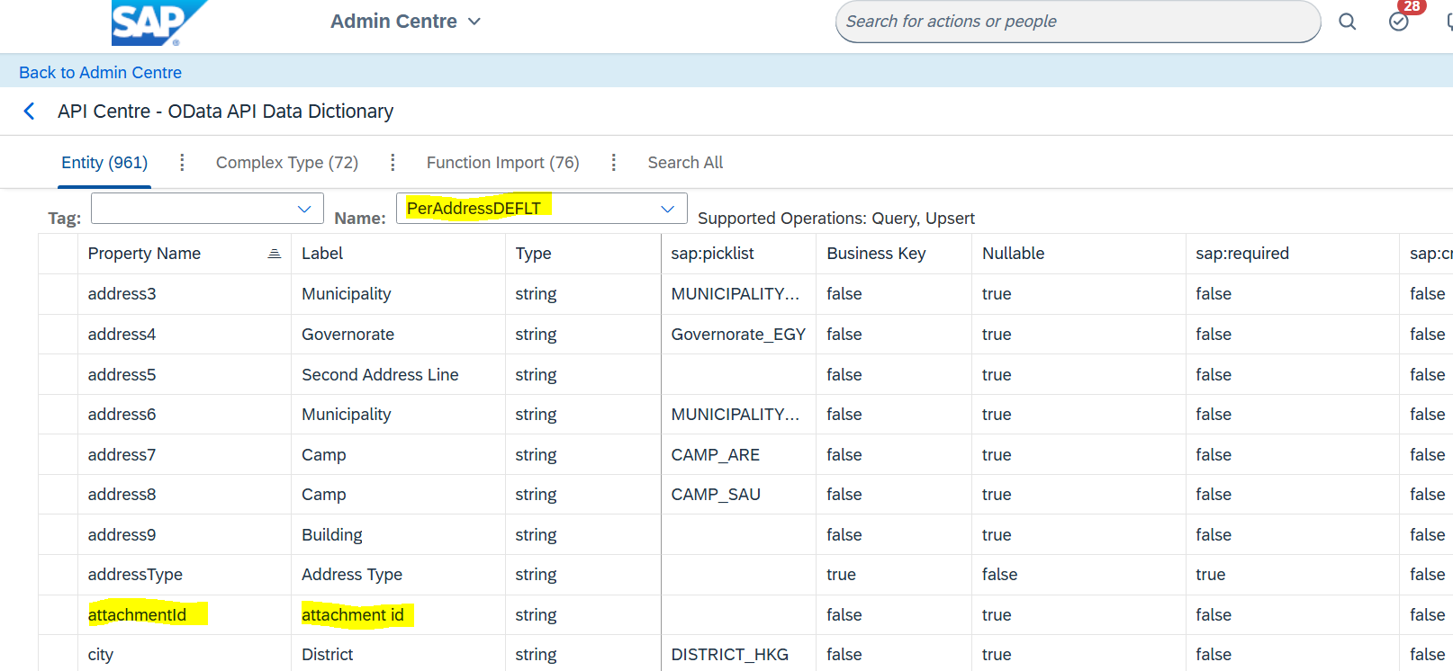Switch to the Entity (961) tab
The image size is (1453, 671).
pos(104,163)
